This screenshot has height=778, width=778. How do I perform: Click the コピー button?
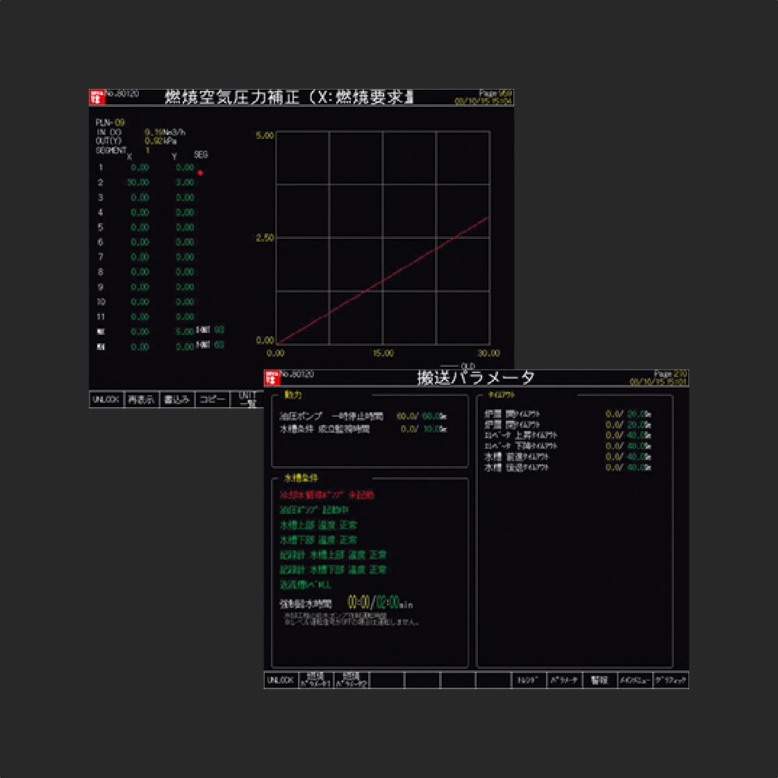click(213, 400)
